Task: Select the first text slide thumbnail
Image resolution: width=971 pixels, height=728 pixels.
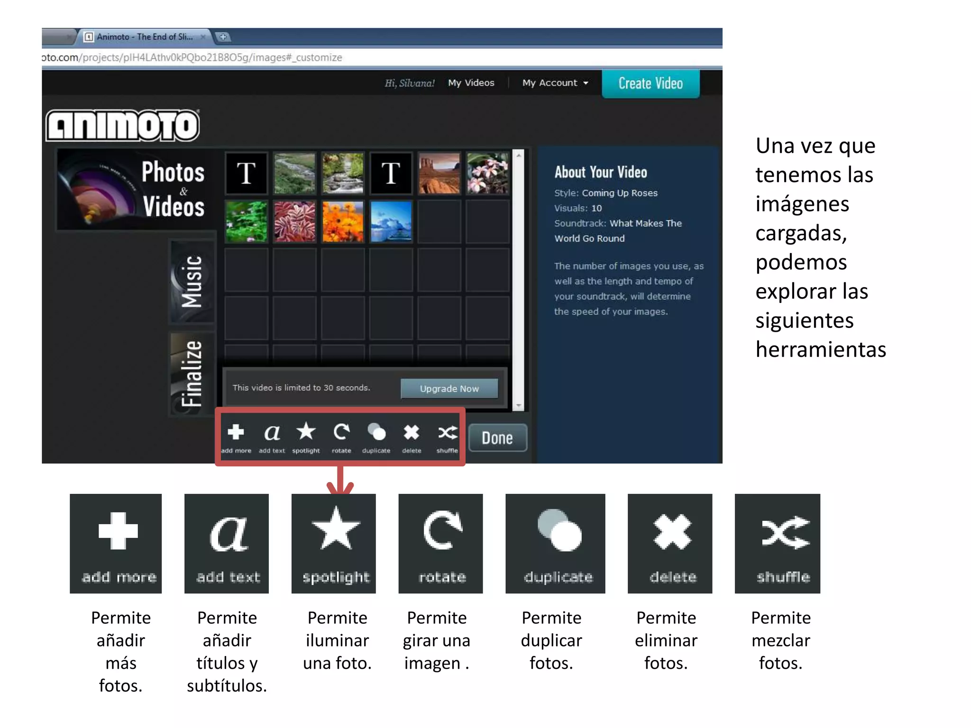Action: [x=246, y=173]
